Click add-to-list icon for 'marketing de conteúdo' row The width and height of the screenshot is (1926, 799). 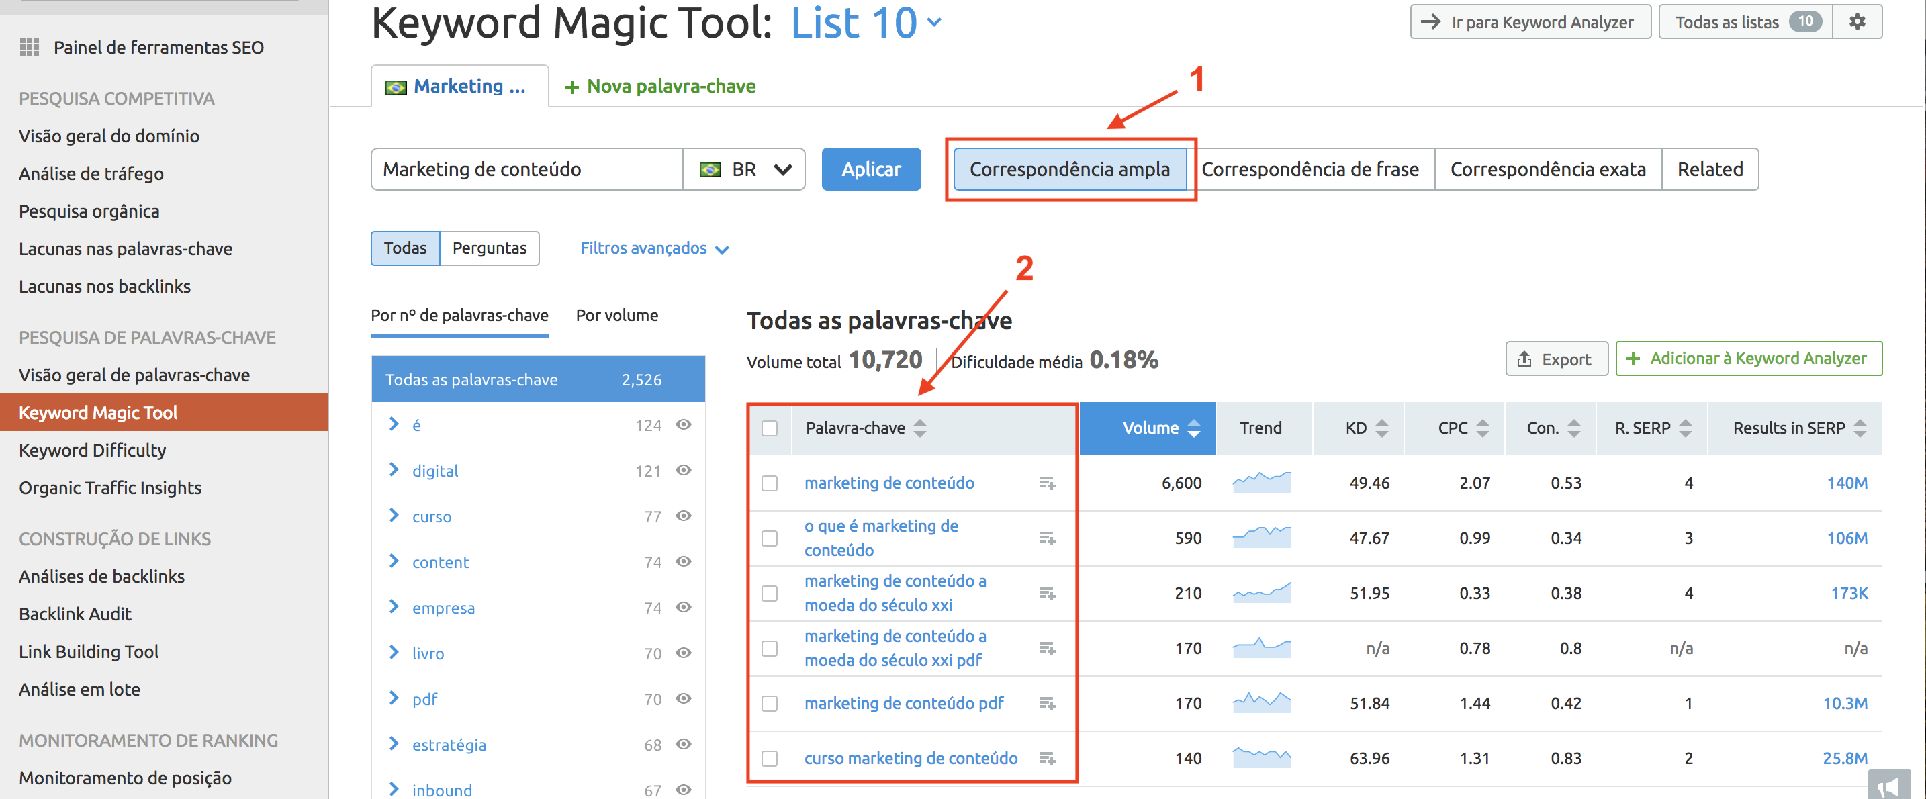pyautogui.click(x=1047, y=483)
